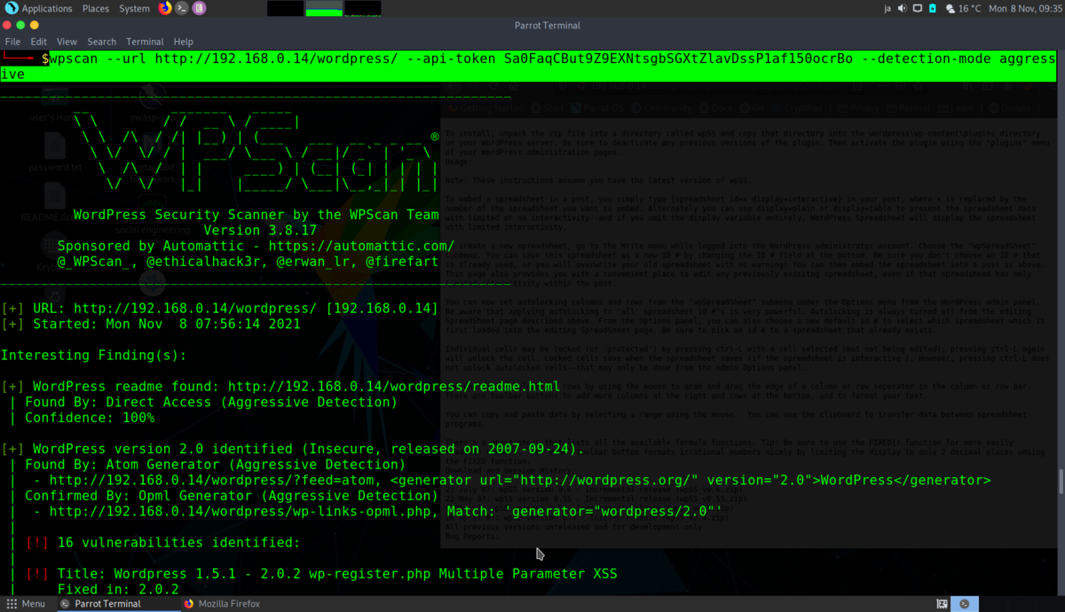Click the 'Fixed in: 2.0.2' line
Image resolution: width=1065 pixels, height=612 pixels.
point(118,589)
